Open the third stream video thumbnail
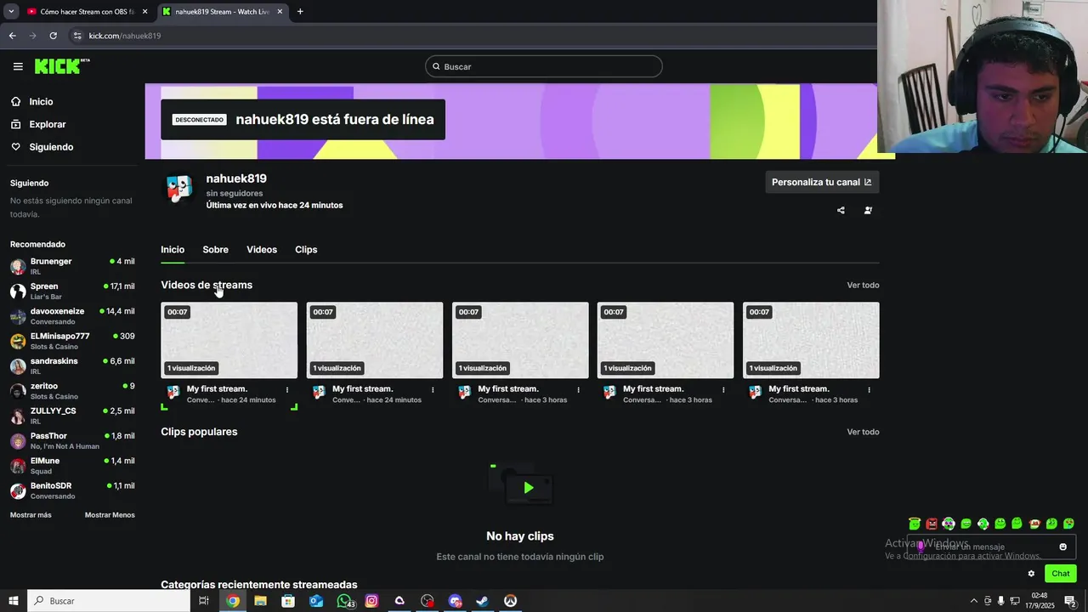Image resolution: width=1088 pixels, height=612 pixels. (520, 340)
